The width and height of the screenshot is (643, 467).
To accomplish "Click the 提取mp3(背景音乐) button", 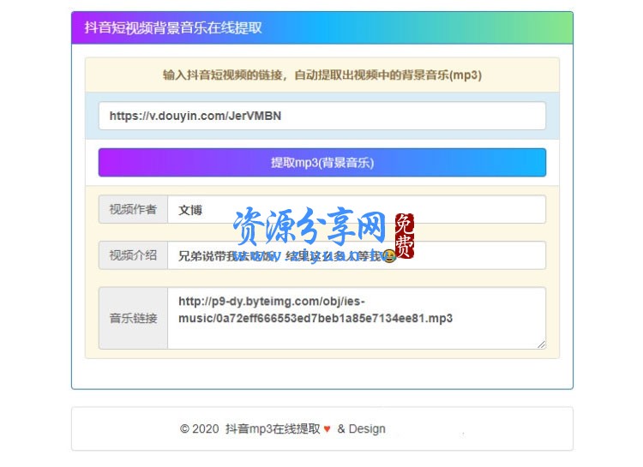I will click(321, 163).
